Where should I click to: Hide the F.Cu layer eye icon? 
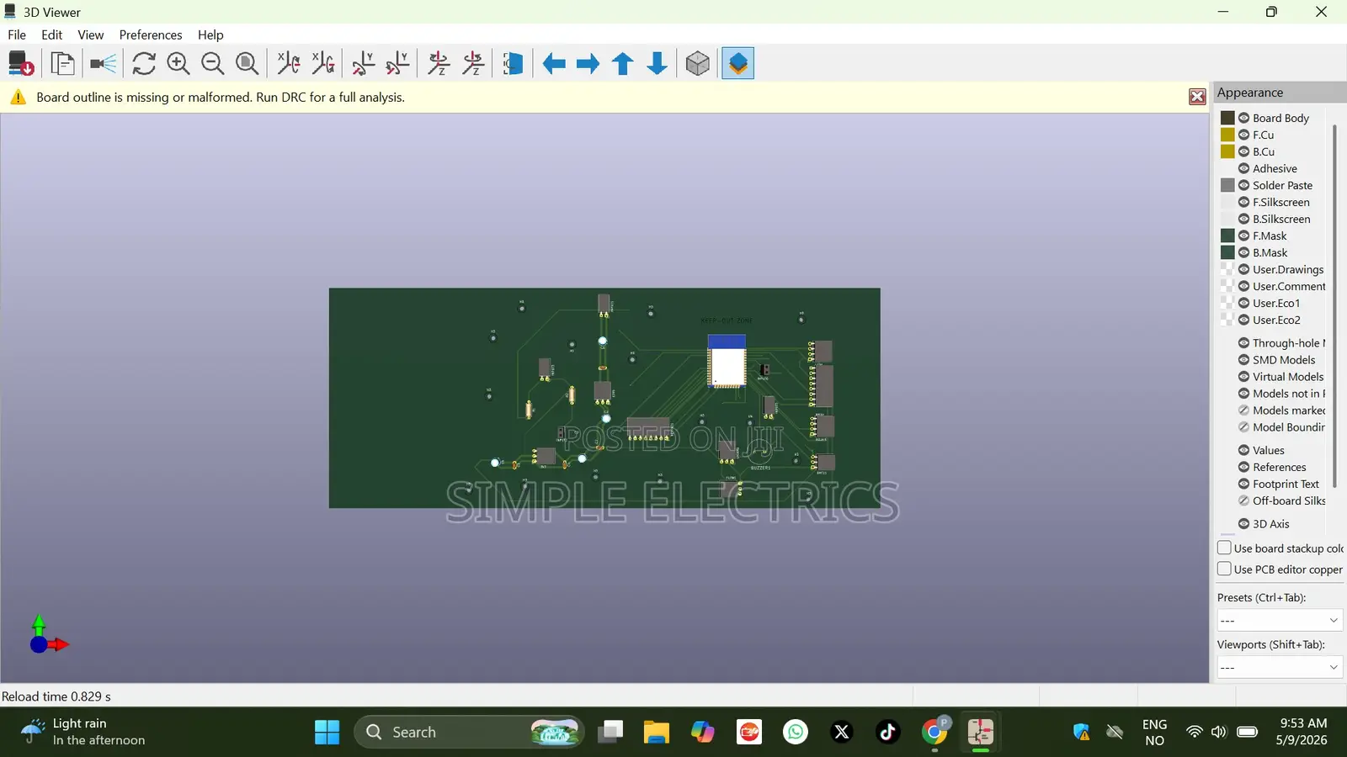1243,135
